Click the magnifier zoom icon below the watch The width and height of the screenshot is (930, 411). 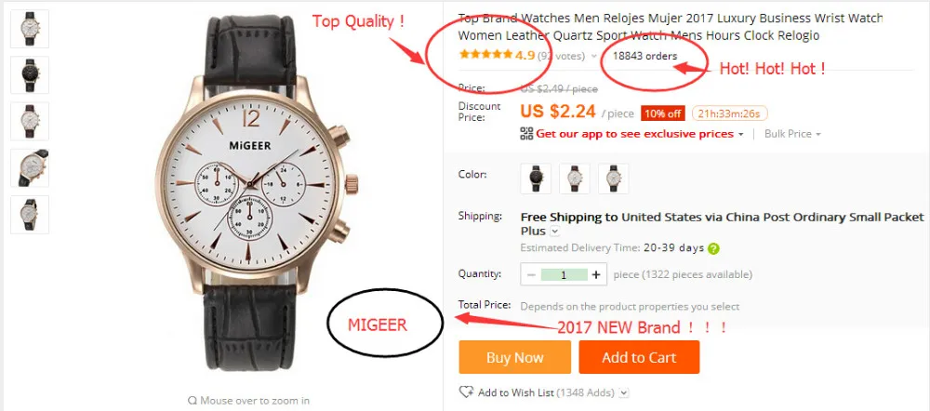(192, 401)
